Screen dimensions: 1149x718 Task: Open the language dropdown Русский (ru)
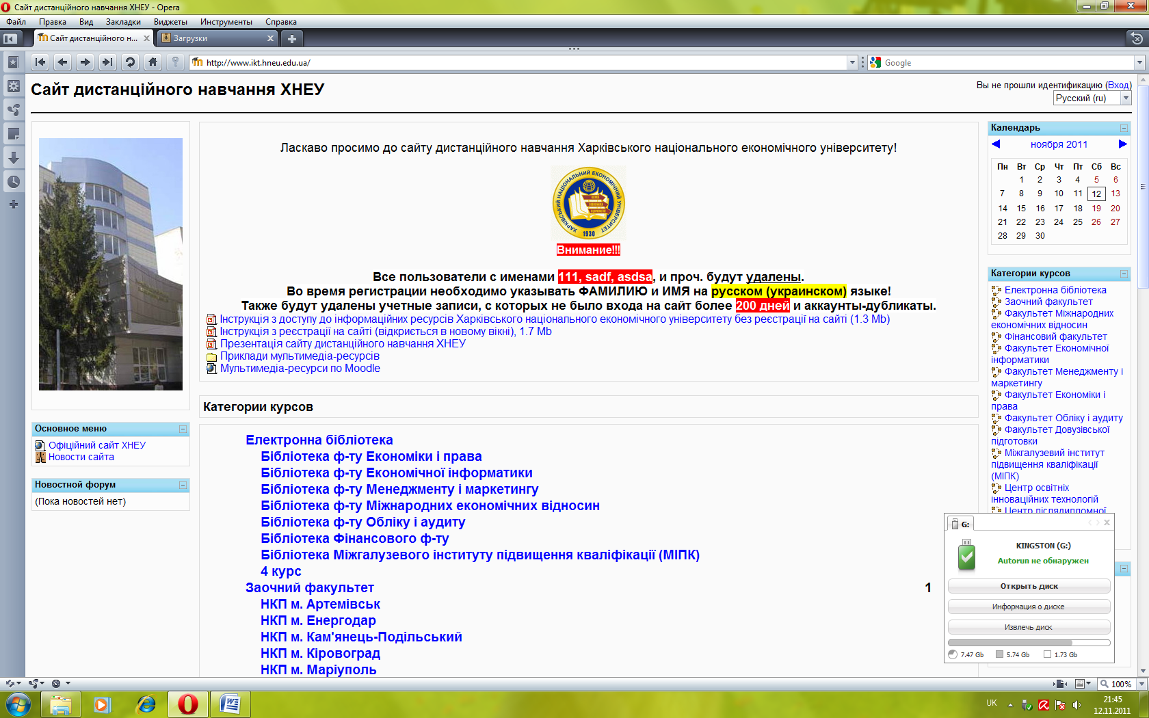1092,98
